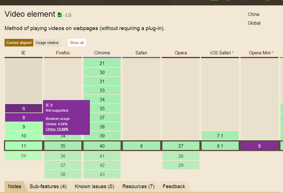Click the Firefox column header
The width and height of the screenshot is (283, 193).
(x=63, y=53)
